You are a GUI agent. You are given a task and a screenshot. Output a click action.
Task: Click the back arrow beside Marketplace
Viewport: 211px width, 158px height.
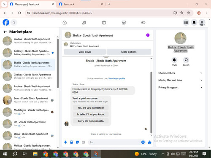[5, 32]
